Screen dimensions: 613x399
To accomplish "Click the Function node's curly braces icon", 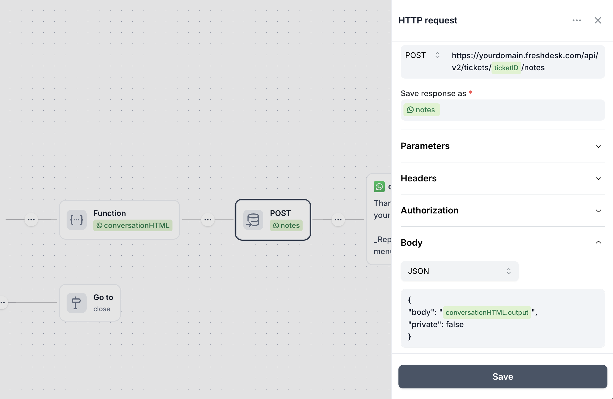I will (x=76, y=220).
